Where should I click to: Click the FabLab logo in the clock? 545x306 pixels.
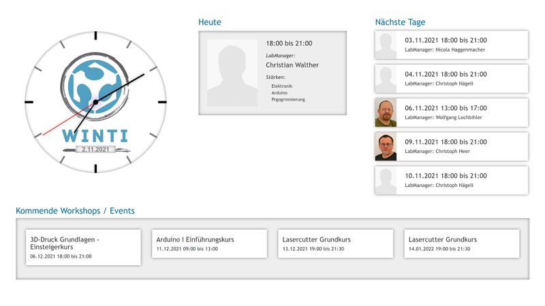coord(95,87)
